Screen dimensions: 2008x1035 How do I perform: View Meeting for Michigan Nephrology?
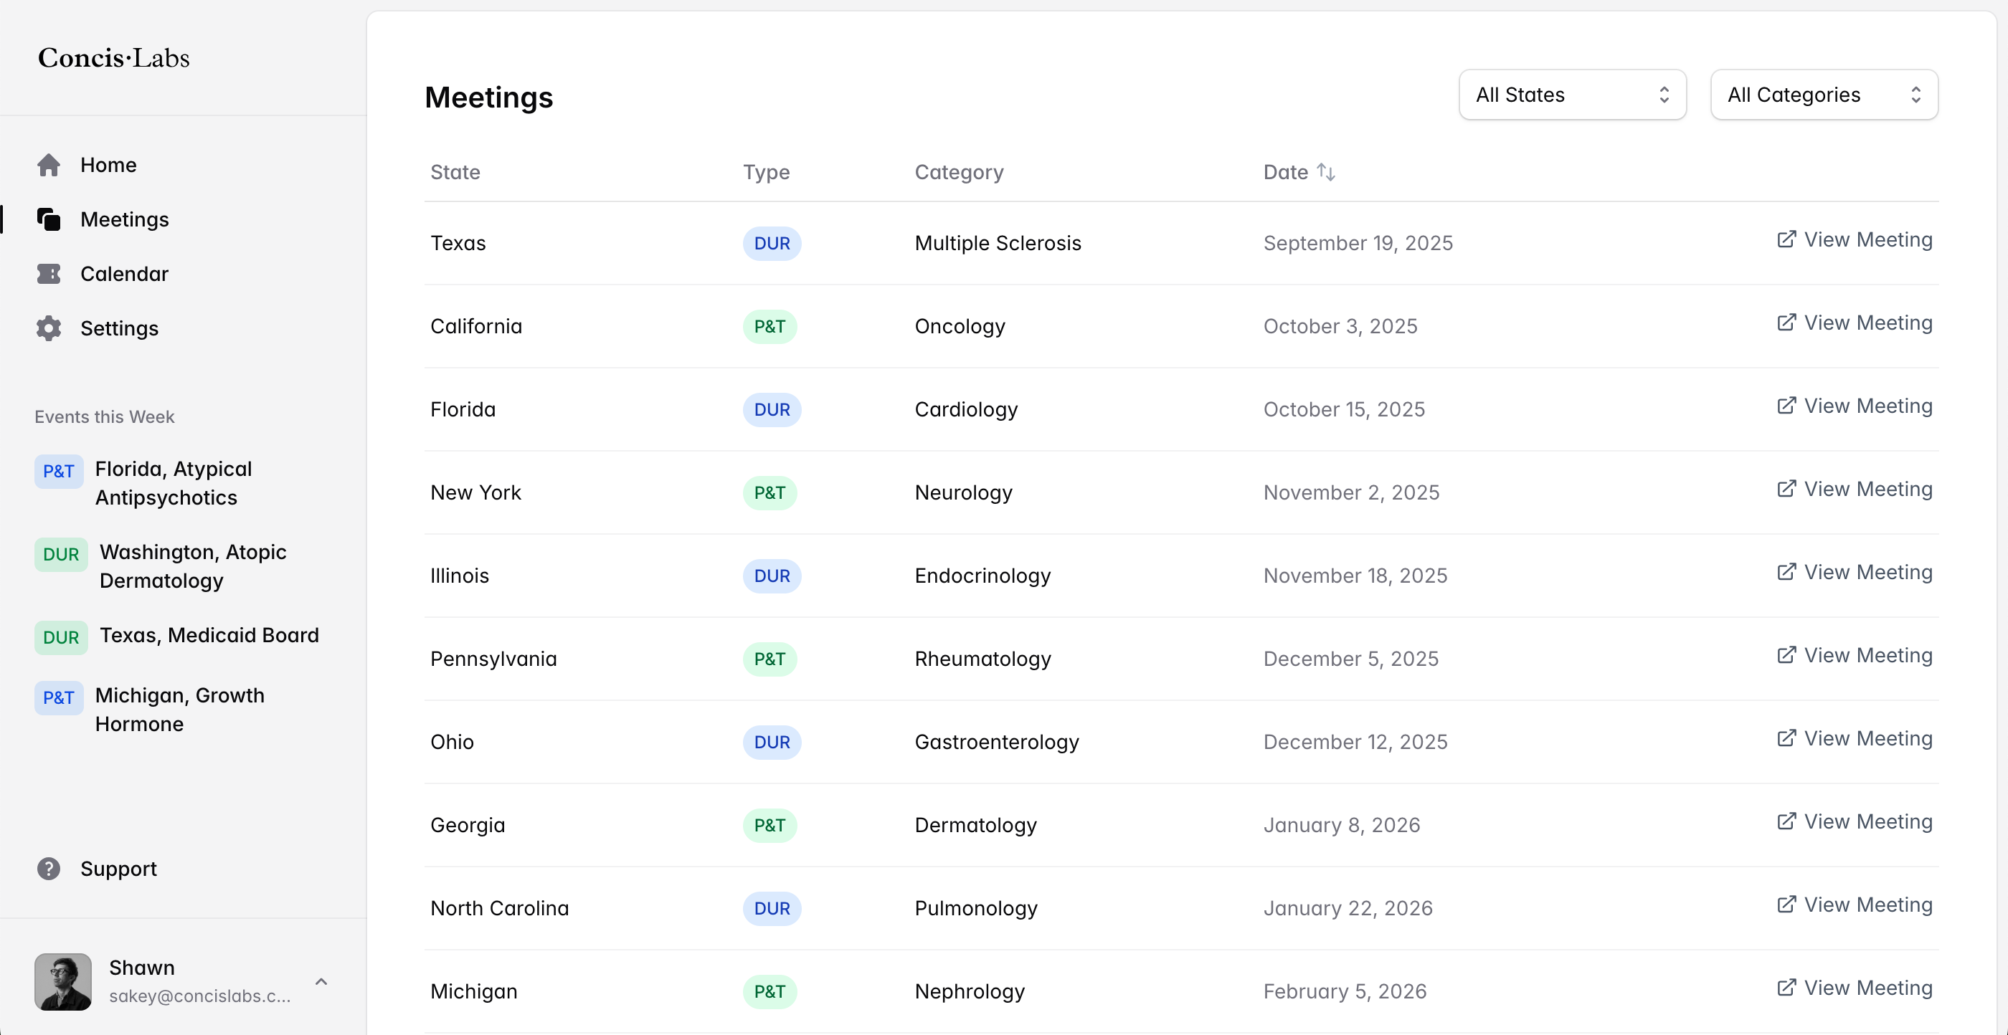1854,988
